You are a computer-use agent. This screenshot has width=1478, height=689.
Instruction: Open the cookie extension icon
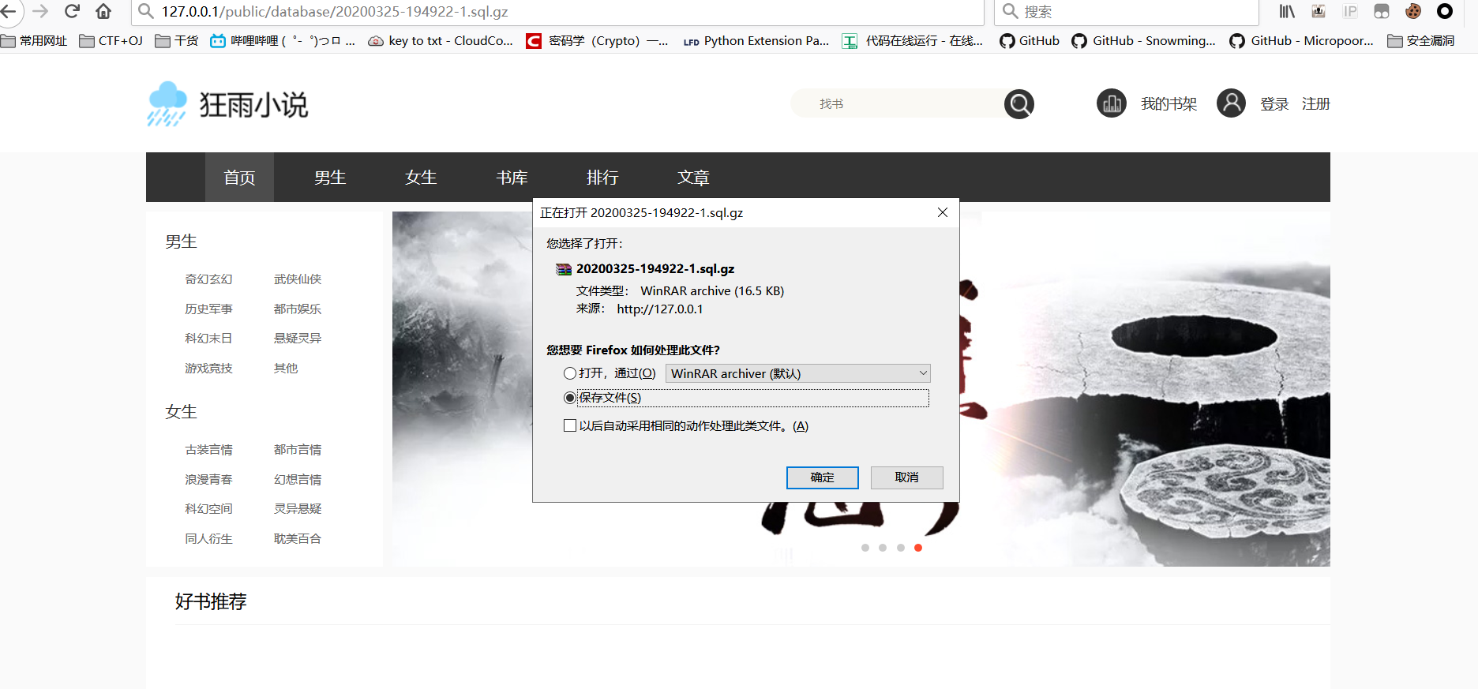click(x=1413, y=11)
